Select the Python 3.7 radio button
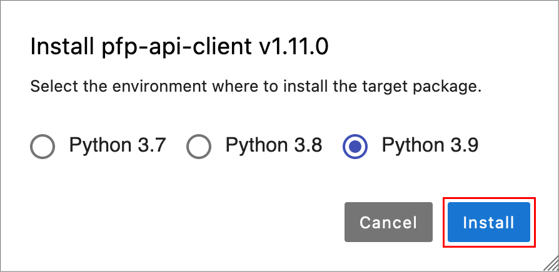 (43, 147)
